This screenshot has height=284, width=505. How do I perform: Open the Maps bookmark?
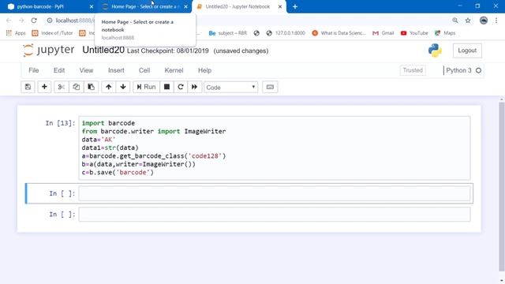[445, 33]
